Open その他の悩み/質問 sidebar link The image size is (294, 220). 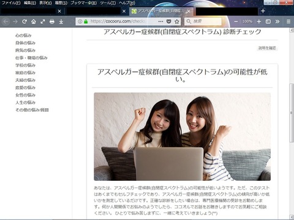click(x=32, y=110)
